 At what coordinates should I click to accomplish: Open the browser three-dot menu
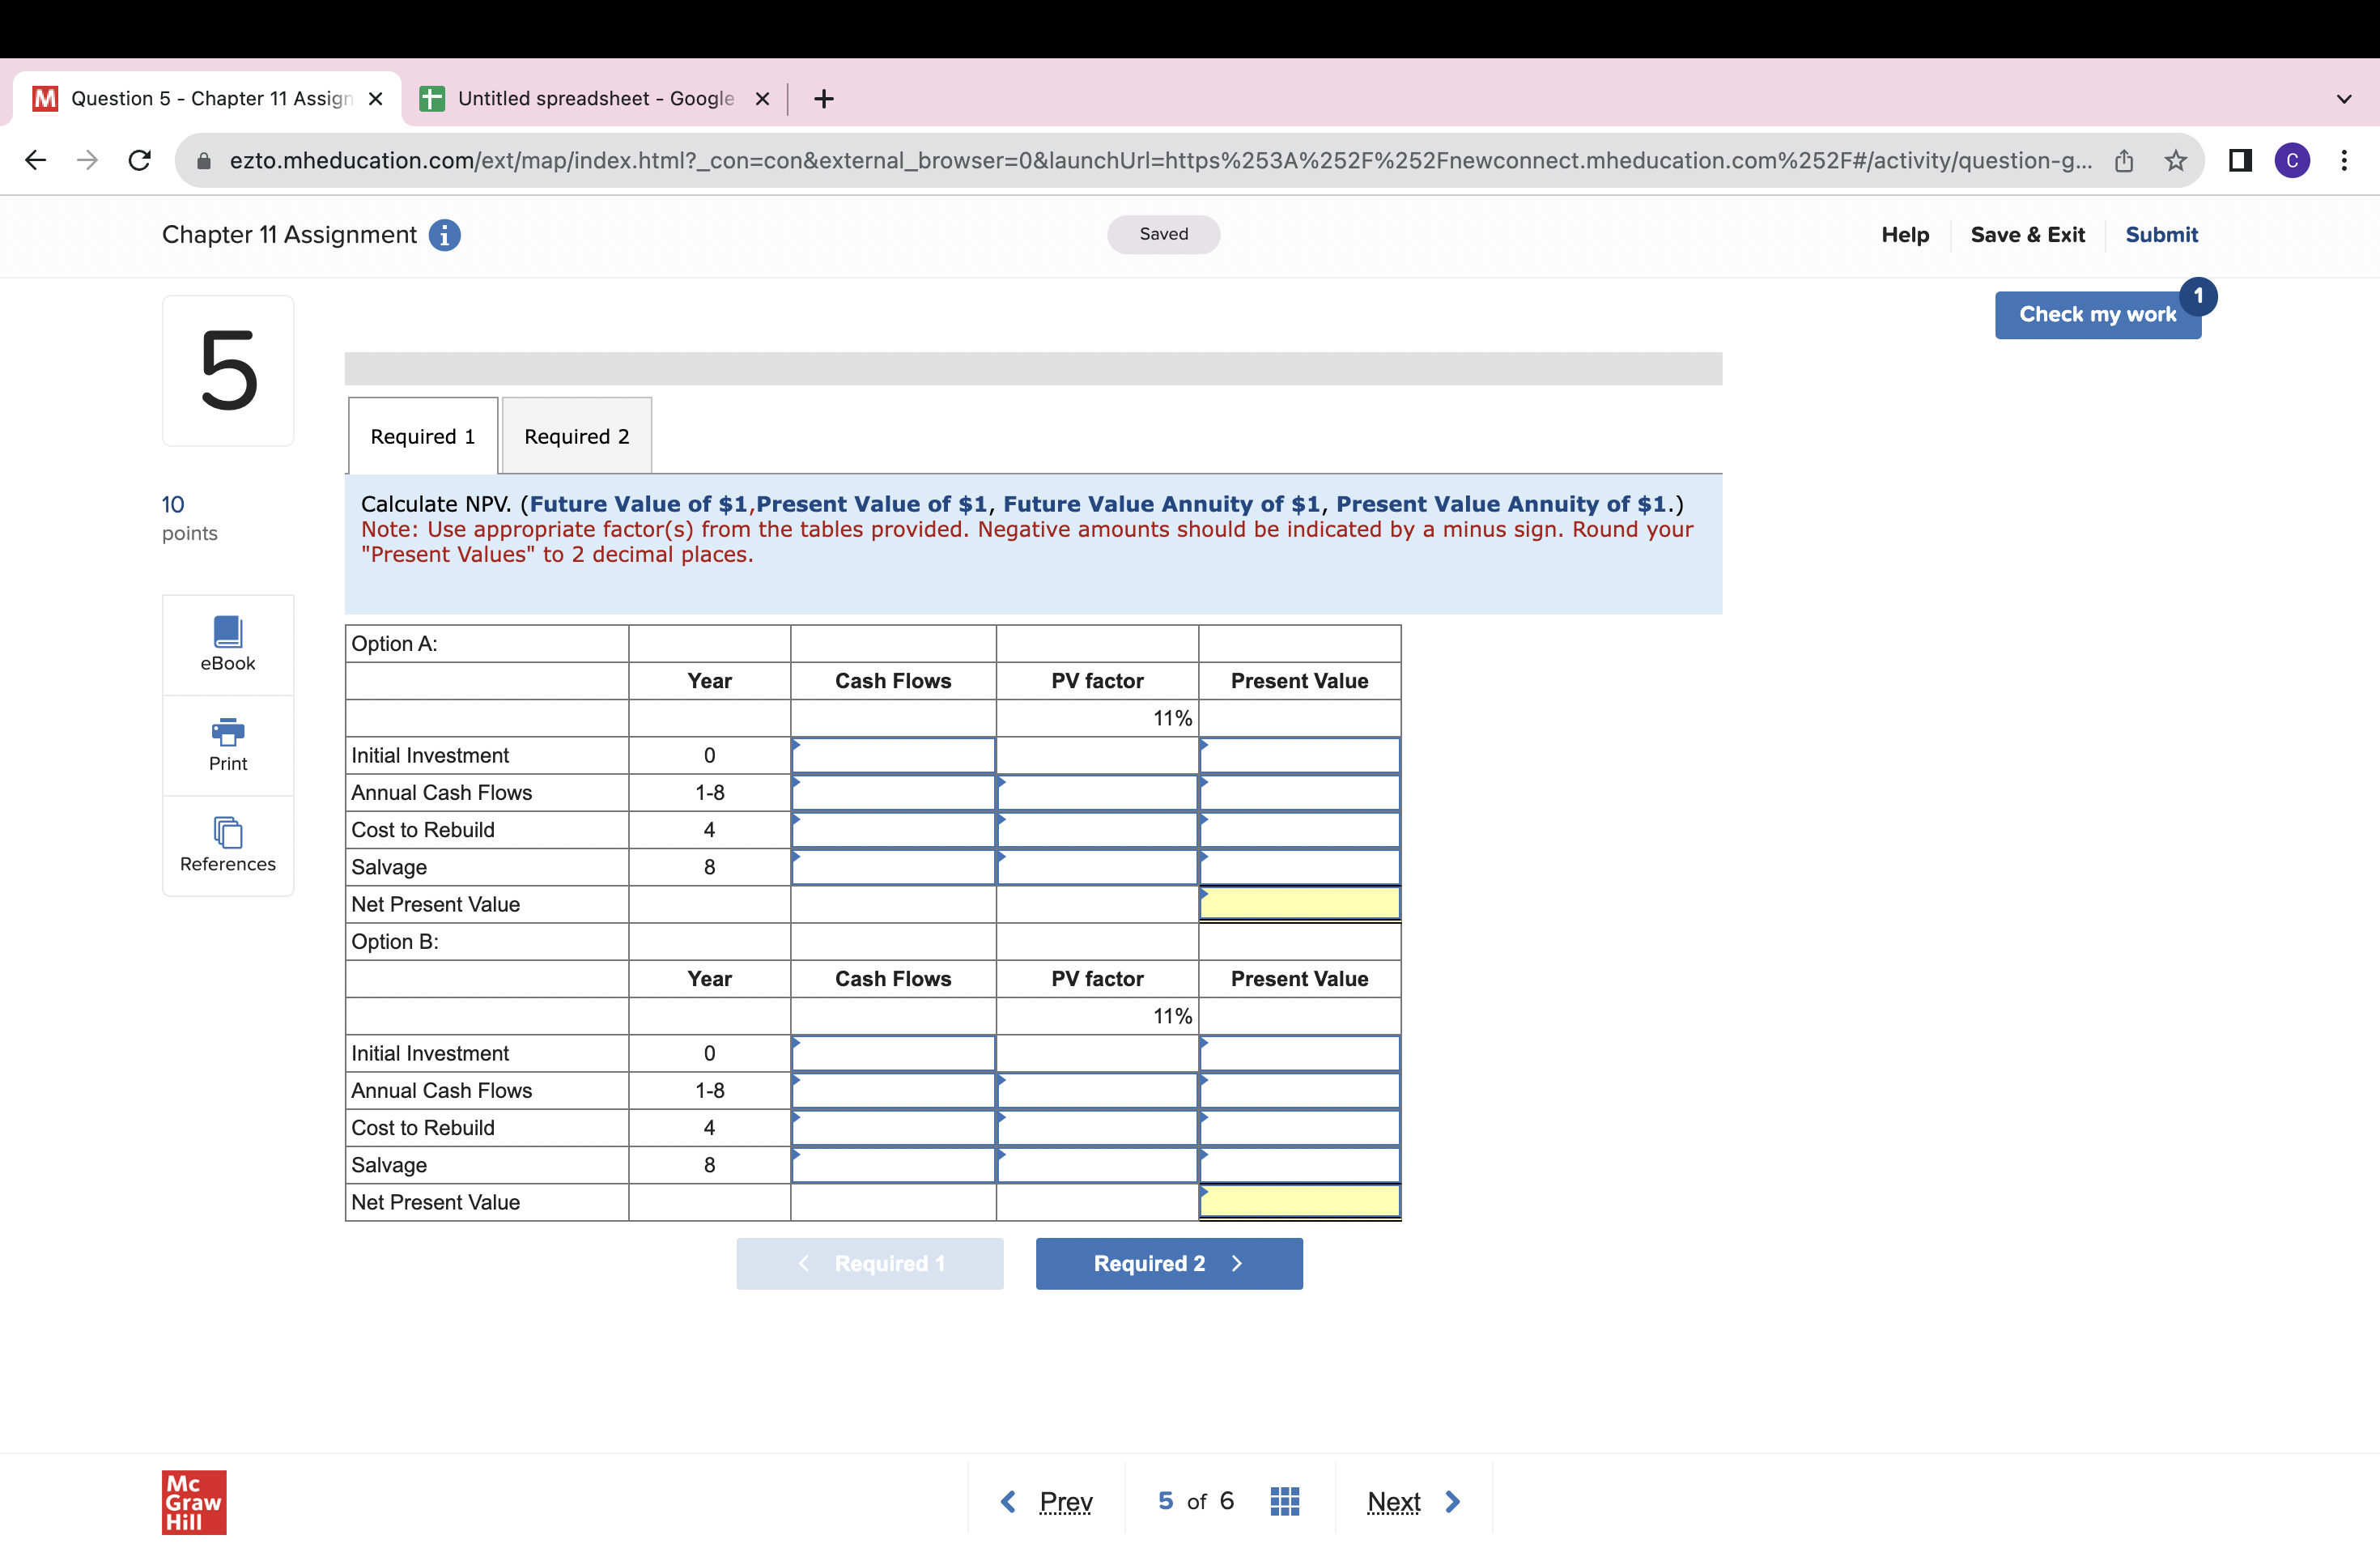(2345, 160)
